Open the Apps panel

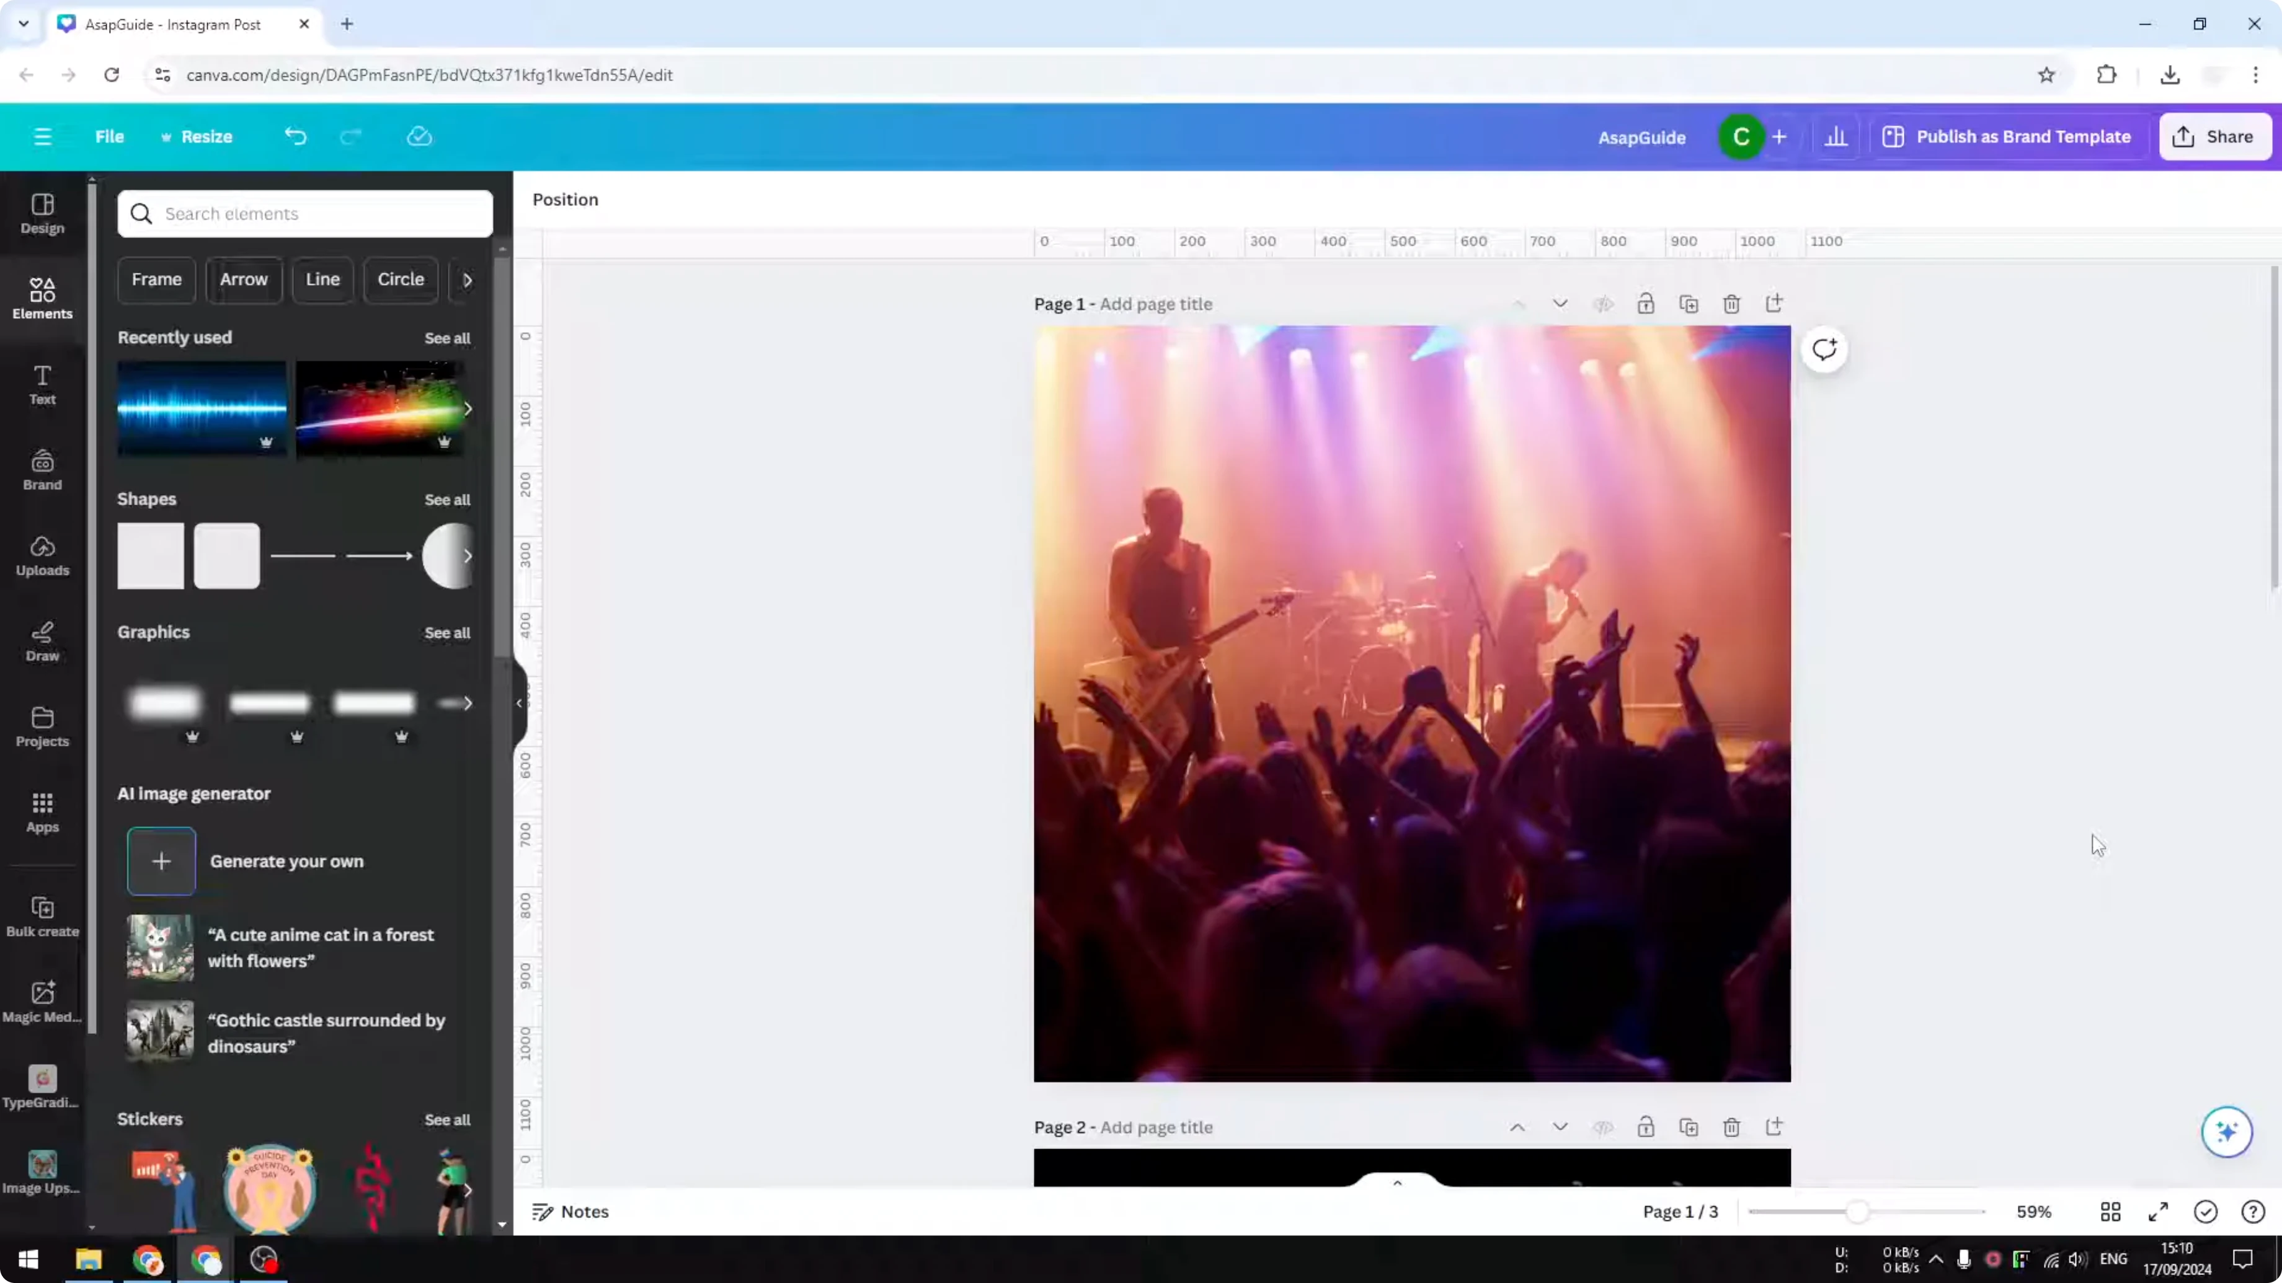[x=43, y=813]
